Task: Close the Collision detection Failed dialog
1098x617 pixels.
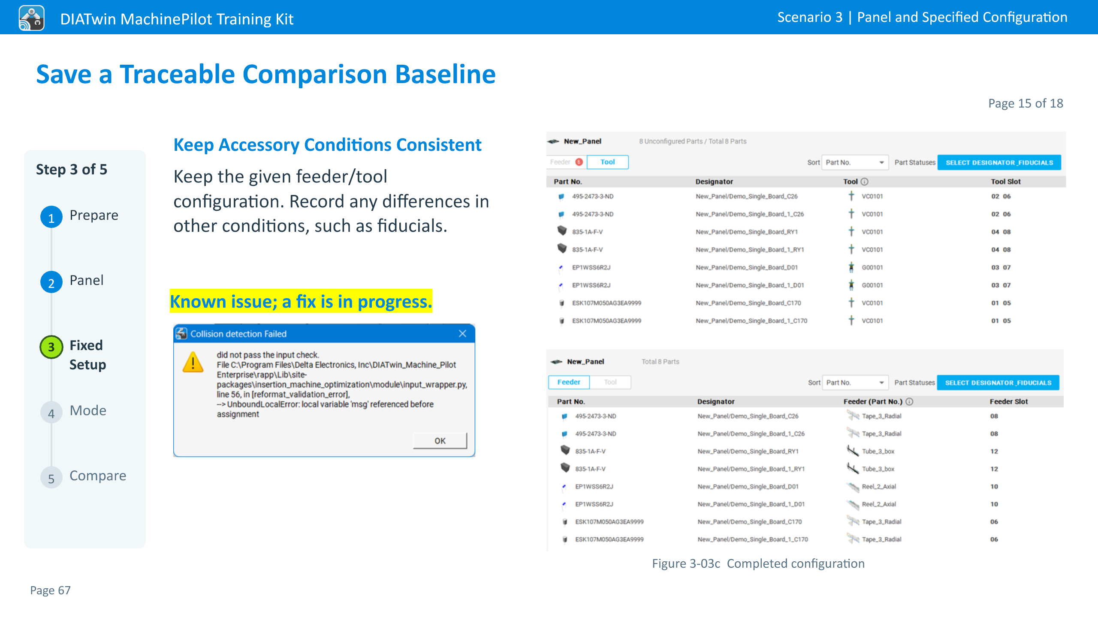Action: [462, 333]
